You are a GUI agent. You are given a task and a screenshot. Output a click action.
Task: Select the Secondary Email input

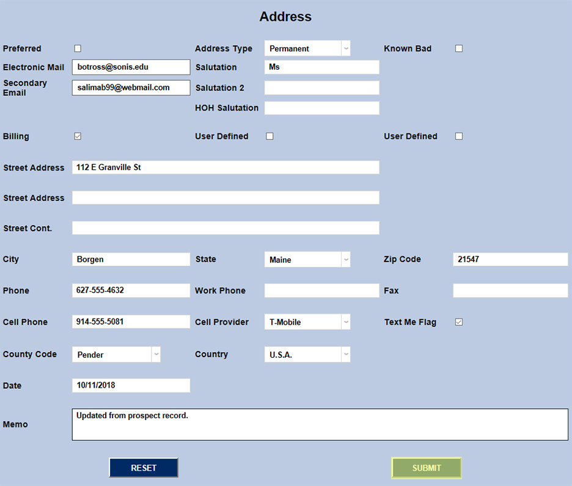click(x=130, y=87)
